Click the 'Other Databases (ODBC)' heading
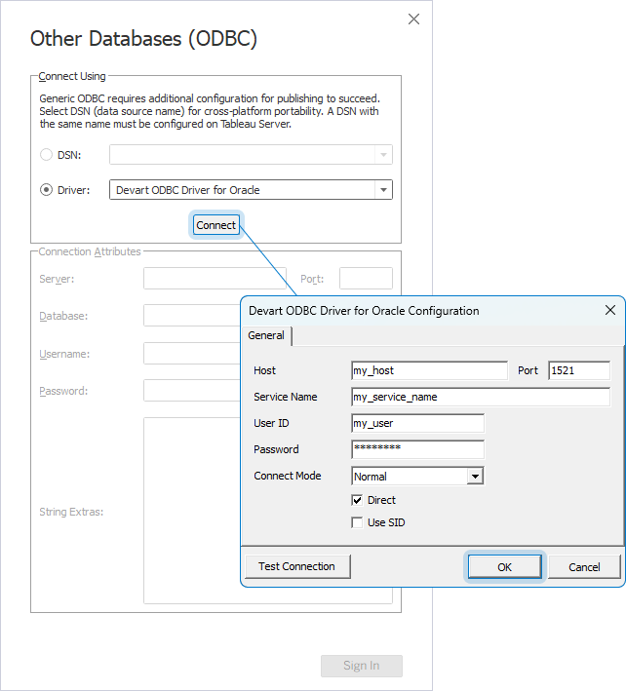This screenshot has height=691, width=626. click(143, 39)
